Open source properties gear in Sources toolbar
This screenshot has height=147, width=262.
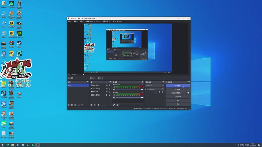pyautogui.click(x=98, y=105)
